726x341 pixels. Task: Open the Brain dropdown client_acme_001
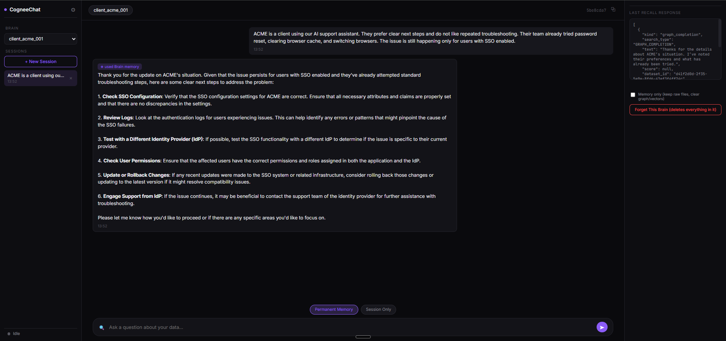tap(40, 39)
